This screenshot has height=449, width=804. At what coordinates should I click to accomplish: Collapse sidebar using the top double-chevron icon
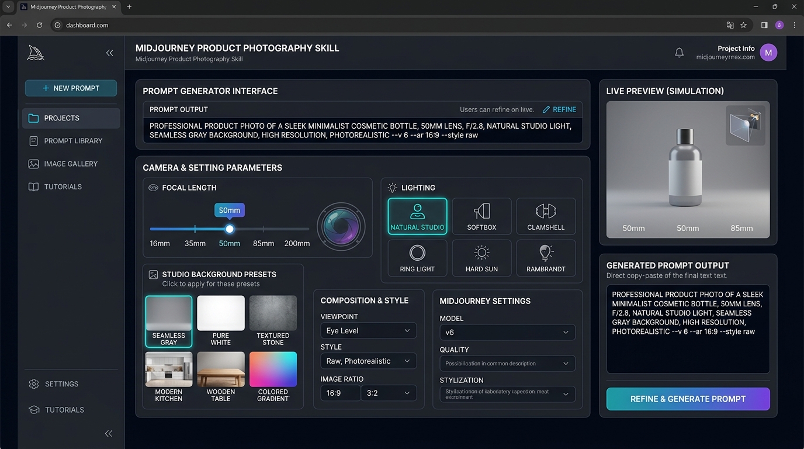click(109, 53)
